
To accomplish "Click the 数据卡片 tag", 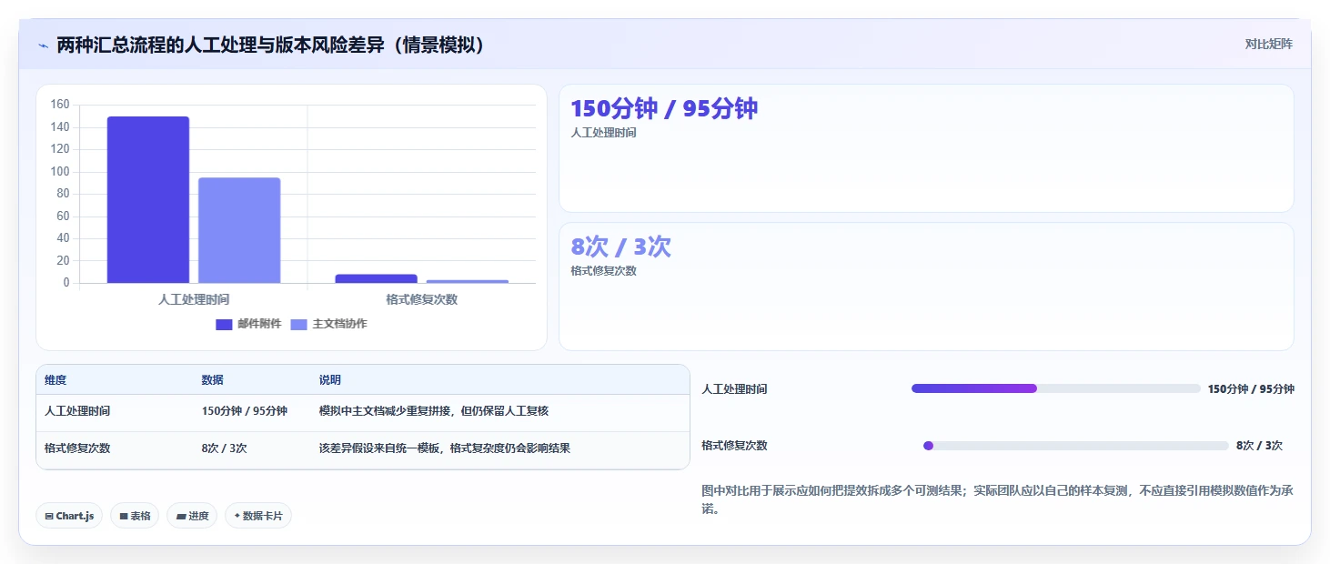I will tap(258, 516).
